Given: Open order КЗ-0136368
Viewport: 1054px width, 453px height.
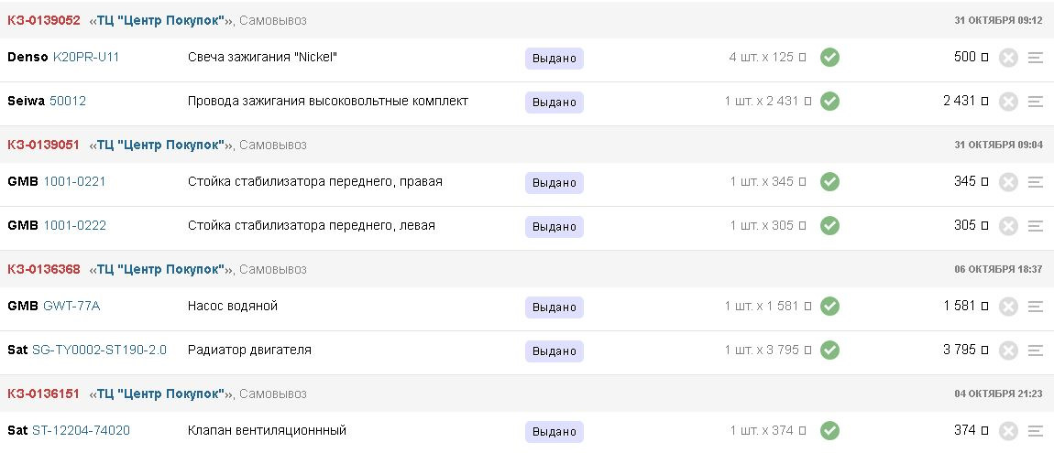Looking at the screenshot, I should click(x=44, y=270).
